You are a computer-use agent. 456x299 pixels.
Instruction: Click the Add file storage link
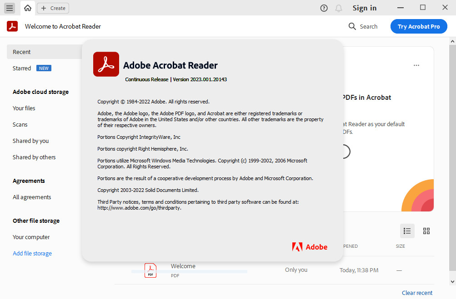32,254
